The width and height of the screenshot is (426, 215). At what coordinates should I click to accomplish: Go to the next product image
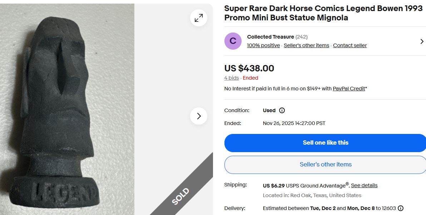point(199,116)
